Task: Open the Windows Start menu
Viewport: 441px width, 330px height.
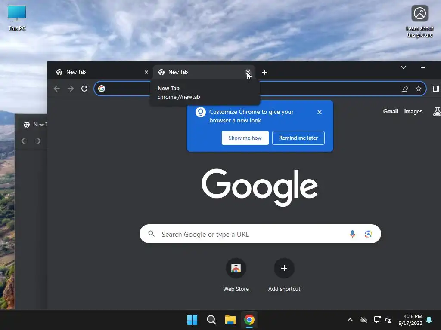Action: tap(193, 320)
